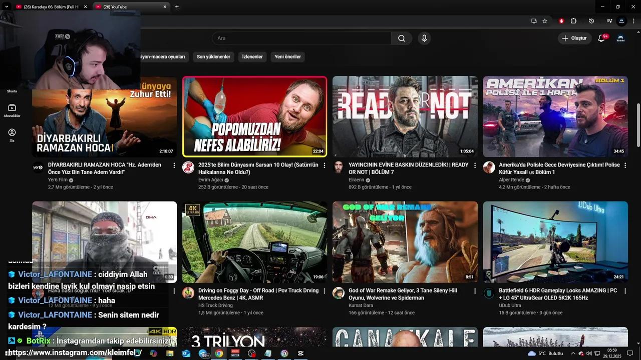Open more options for Diyarbakırlı Ramazan Hoca video
641x360 pixels.
[174, 165]
